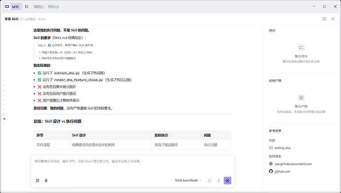Click the 暂无产物 placeholder text
This screenshot has width=341, height=193.
[x=301, y=107]
